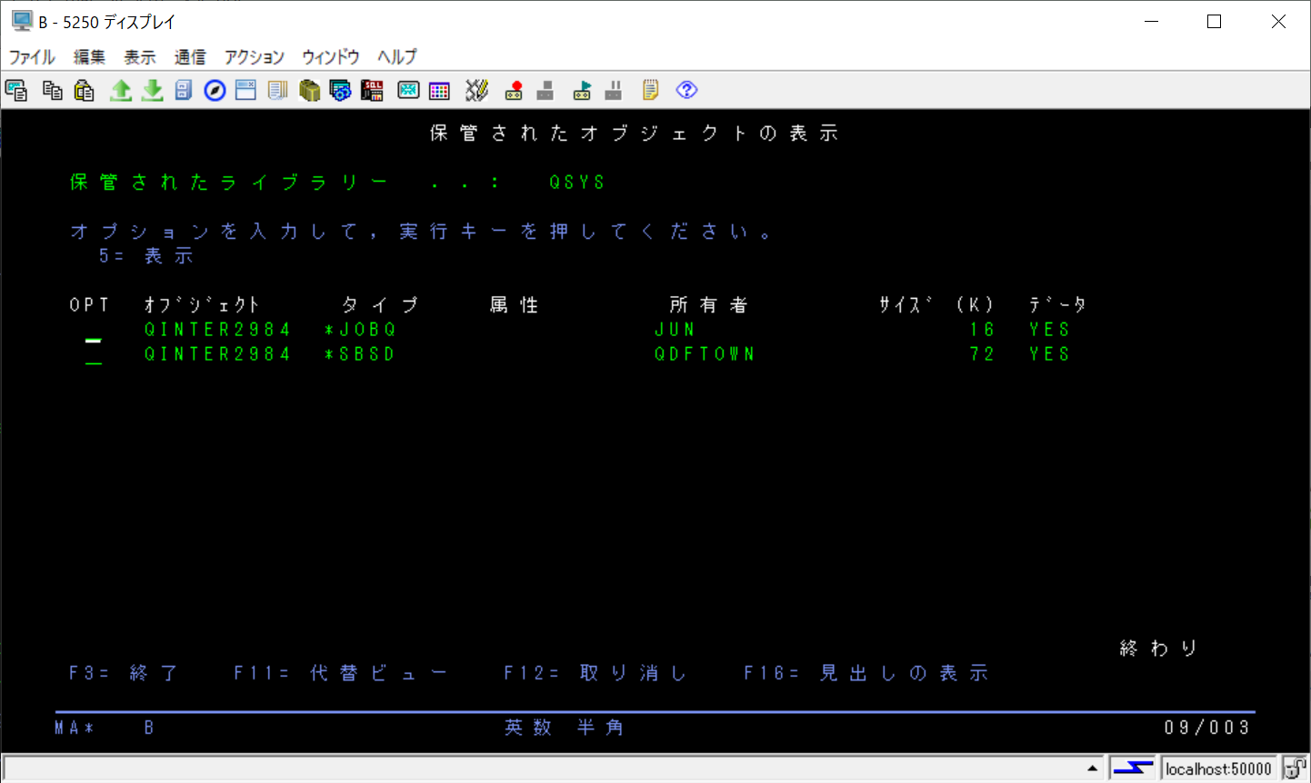Click the 属性 column header

(515, 305)
